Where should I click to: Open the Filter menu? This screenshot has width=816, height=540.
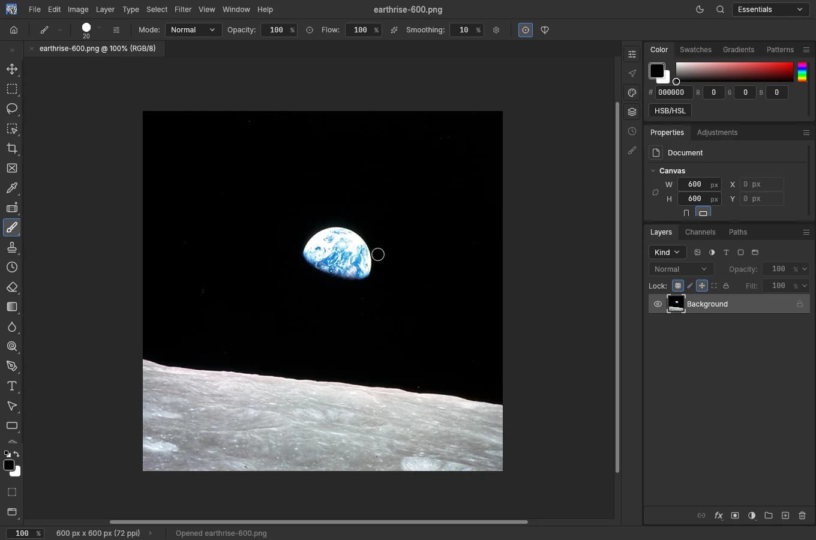[x=183, y=10]
